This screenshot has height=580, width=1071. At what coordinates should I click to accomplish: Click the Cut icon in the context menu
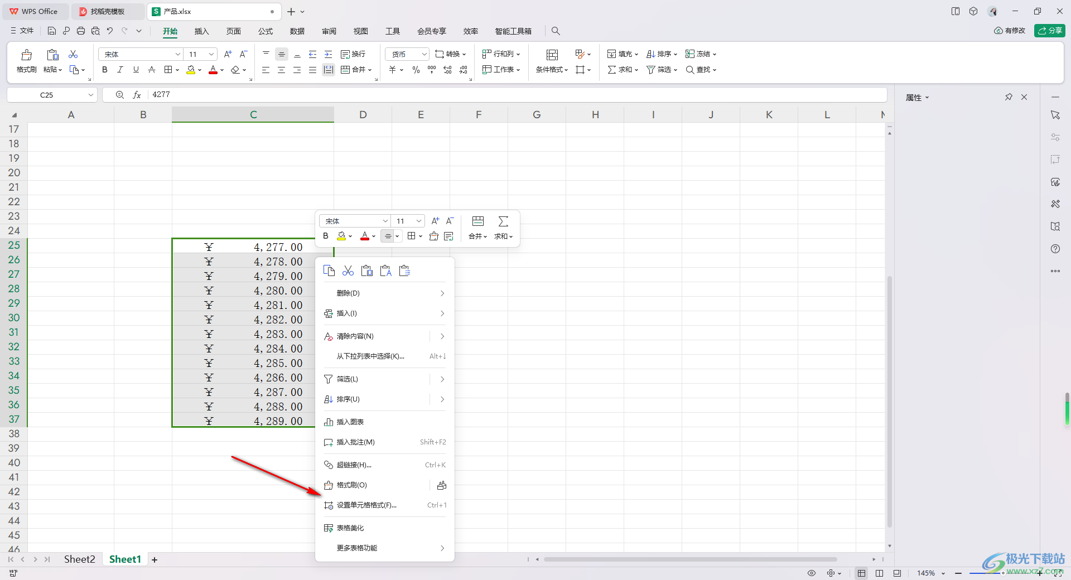(348, 271)
